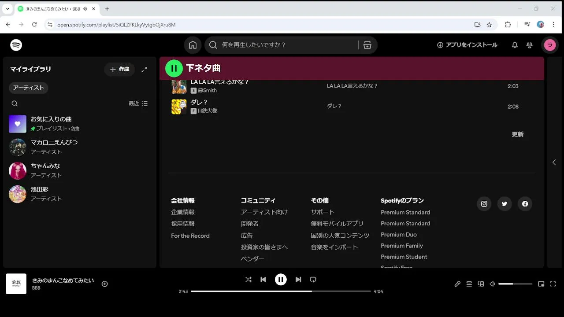Open the マカロニえんぴつ artist
564x317 pixels.
click(80, 147)
